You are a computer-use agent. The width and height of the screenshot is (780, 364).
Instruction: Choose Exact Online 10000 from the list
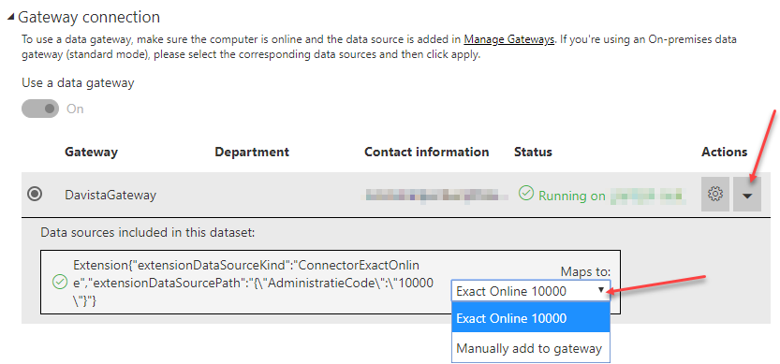click(x=530, y=318)
